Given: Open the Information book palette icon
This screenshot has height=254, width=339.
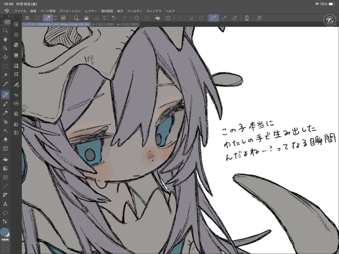Looking at the screenshot, I should point(16,133).
